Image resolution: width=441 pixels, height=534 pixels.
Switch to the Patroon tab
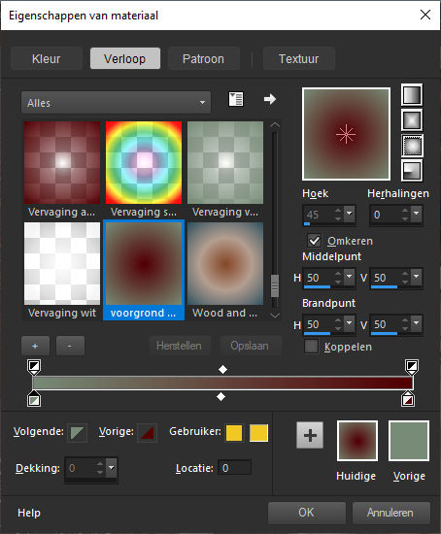click(x=203, y=58)
